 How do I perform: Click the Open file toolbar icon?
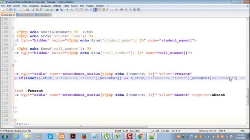pos(6,10)
